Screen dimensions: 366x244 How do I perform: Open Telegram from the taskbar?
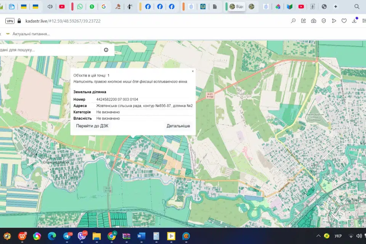pyautogui.click(x=67, y=236)
